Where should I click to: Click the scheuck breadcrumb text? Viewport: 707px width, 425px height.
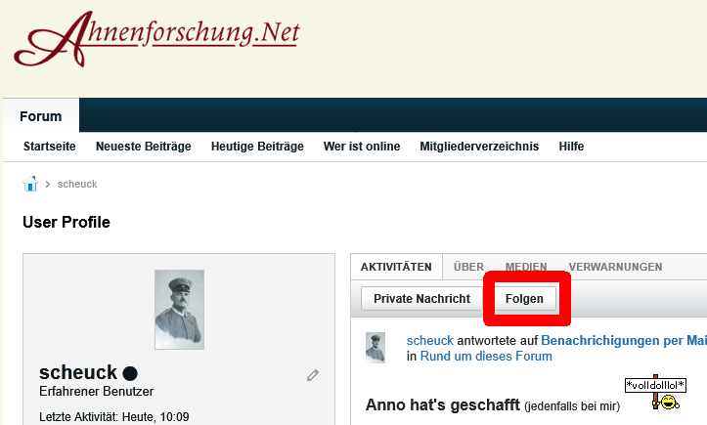click(77, 184)
